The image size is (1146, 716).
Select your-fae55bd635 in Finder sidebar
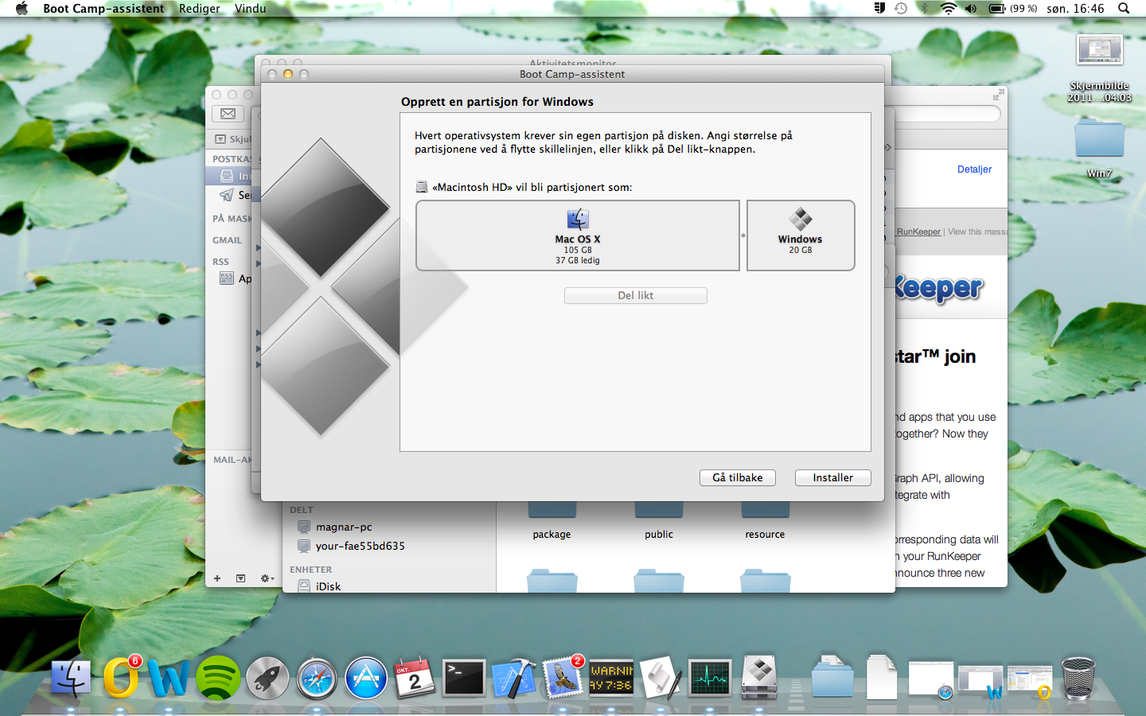(360, 546)
